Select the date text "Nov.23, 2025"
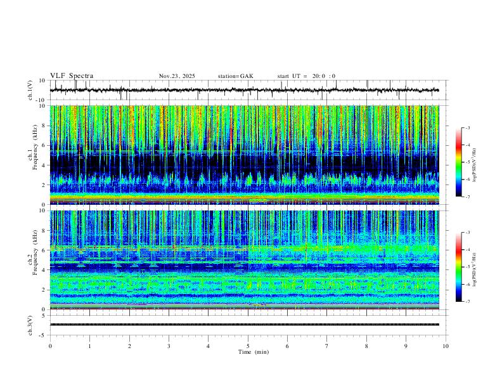The height and width of the screenshot is (388, 502). click(177, 76)
